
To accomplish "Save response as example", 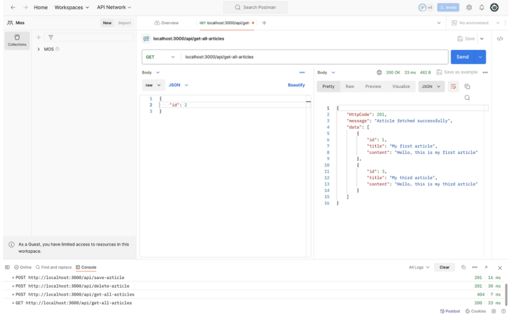I will [x=457, y=72].
